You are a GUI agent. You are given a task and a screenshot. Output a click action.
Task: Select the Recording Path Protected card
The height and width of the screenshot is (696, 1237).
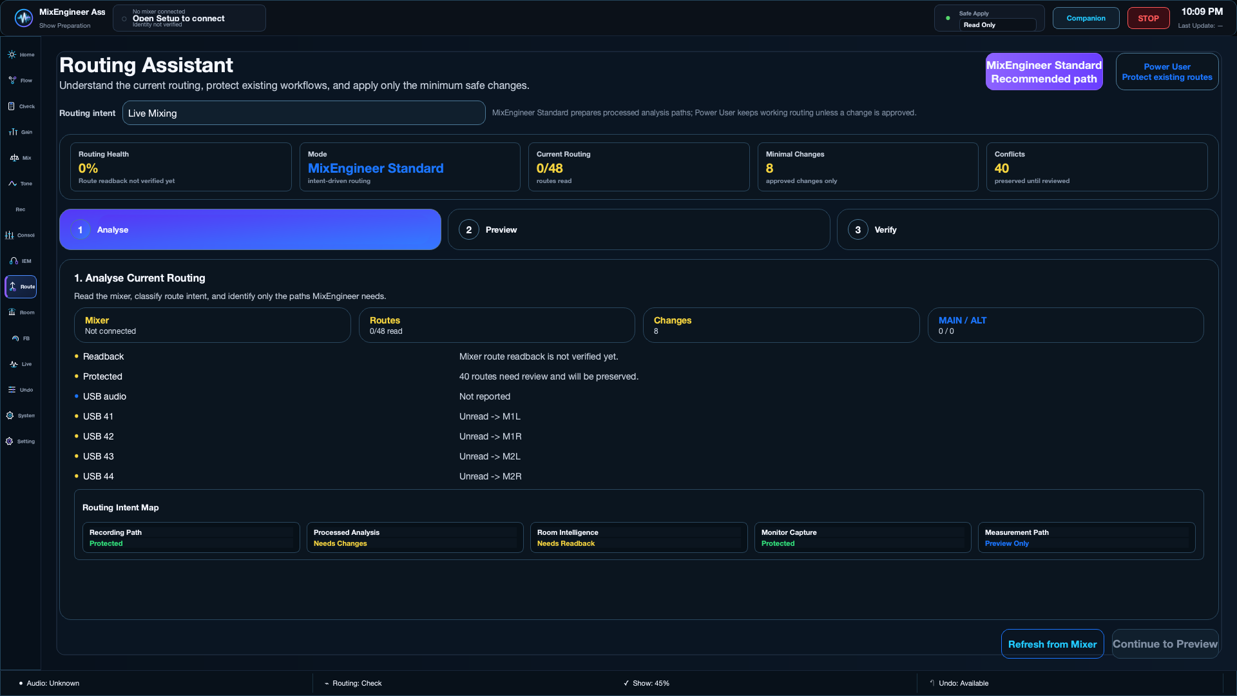coord(191,537)
